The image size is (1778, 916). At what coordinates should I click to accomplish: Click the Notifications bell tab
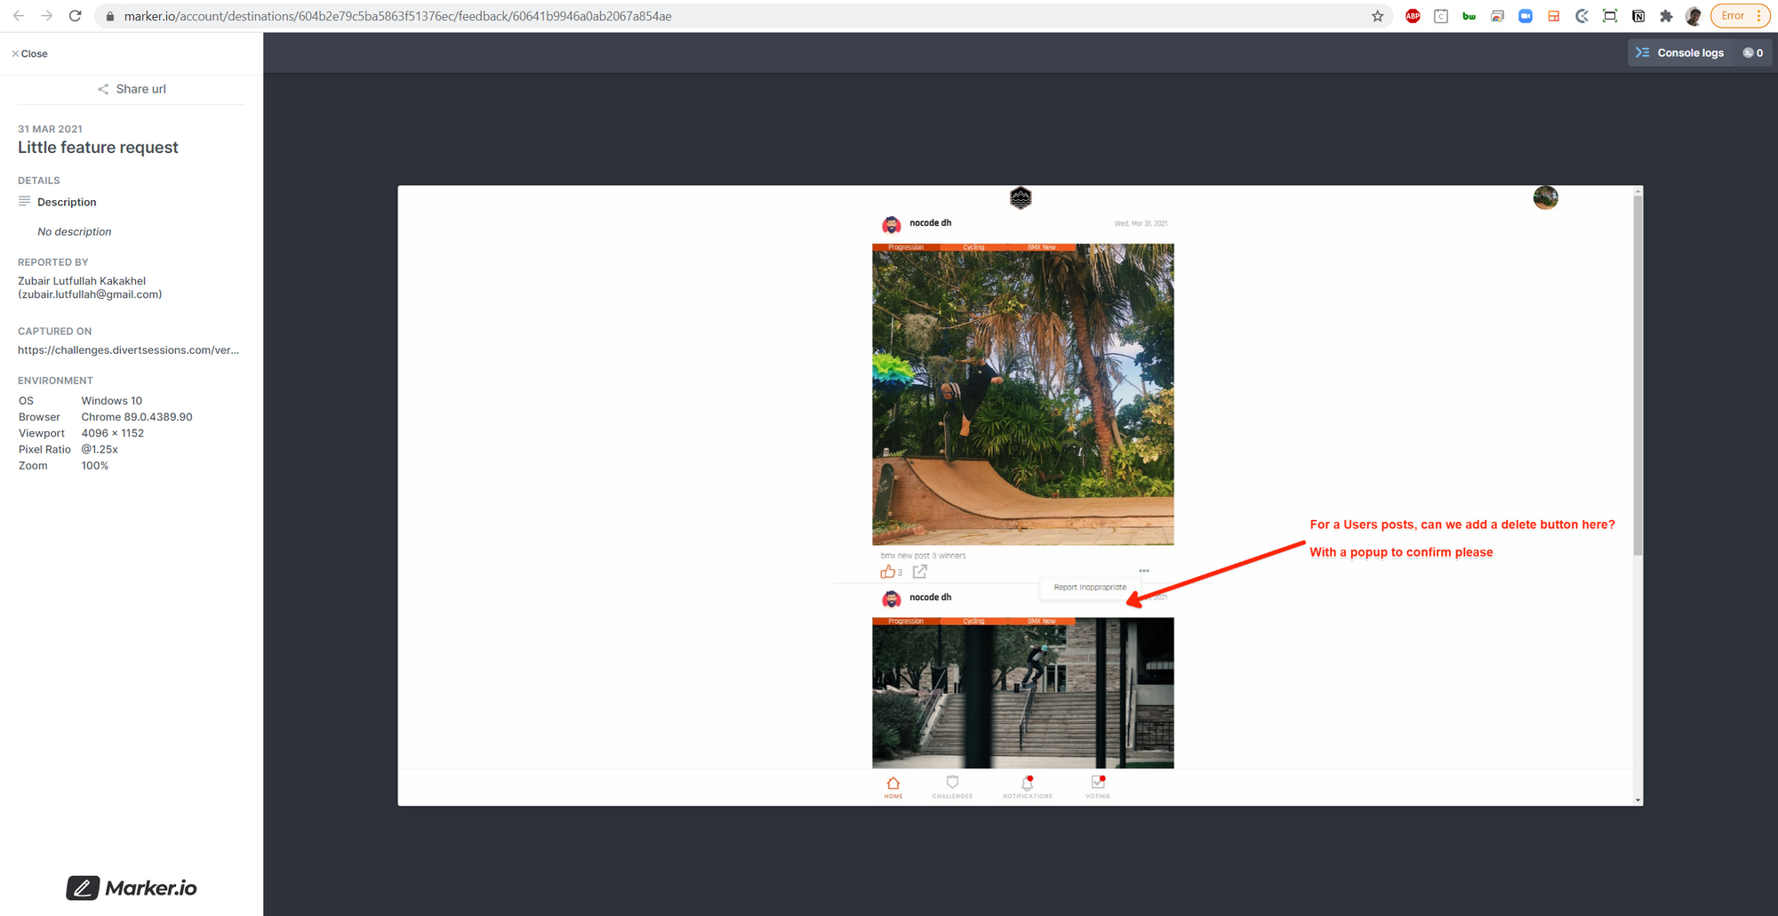[x=1028, y=786]
